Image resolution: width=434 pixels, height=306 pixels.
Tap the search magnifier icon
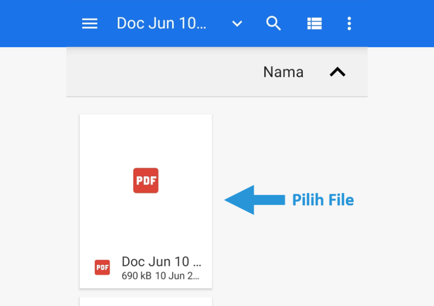[273, 23]
